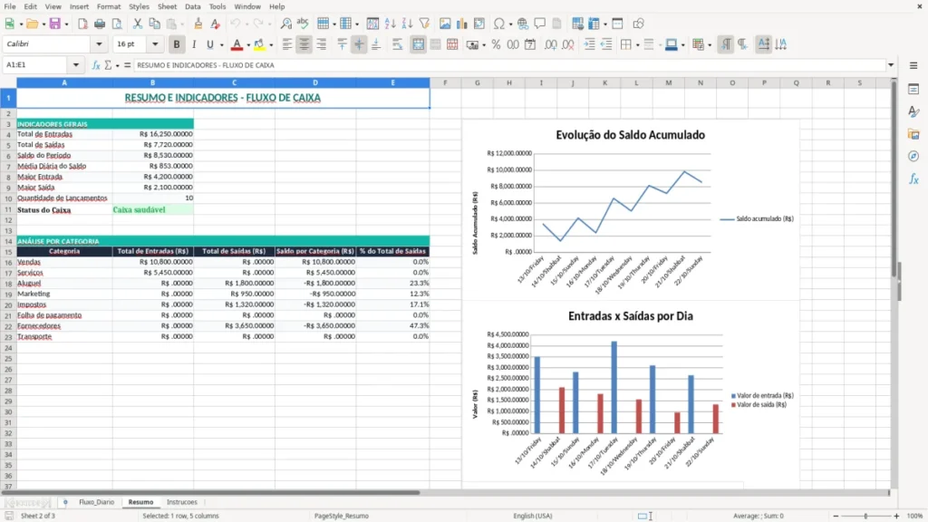Open underline style dropdown arrow
This screenshot has width=928, height=522.
pyautogui.click(x=222, y=45)
